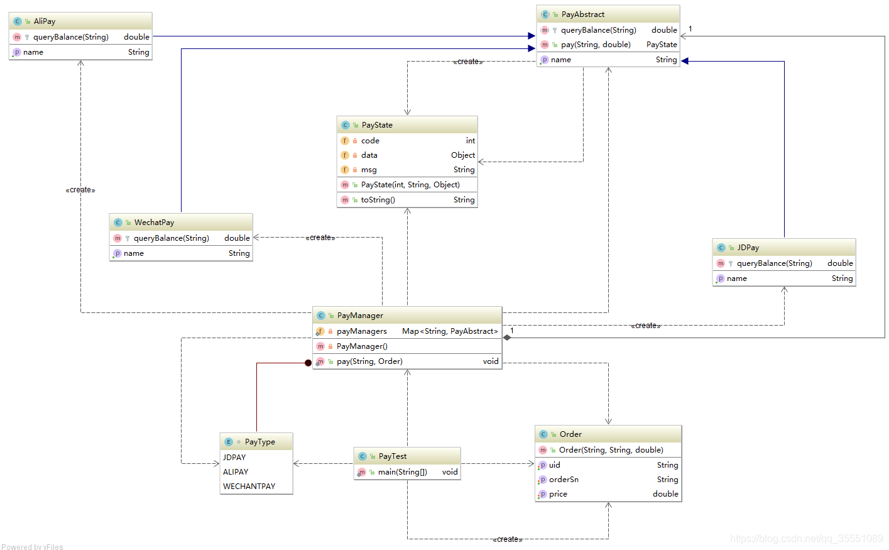889x550 pixels.
Task: Click method icon beside AliPay queryBalance(String)
Action: click(x=17, y=37)
